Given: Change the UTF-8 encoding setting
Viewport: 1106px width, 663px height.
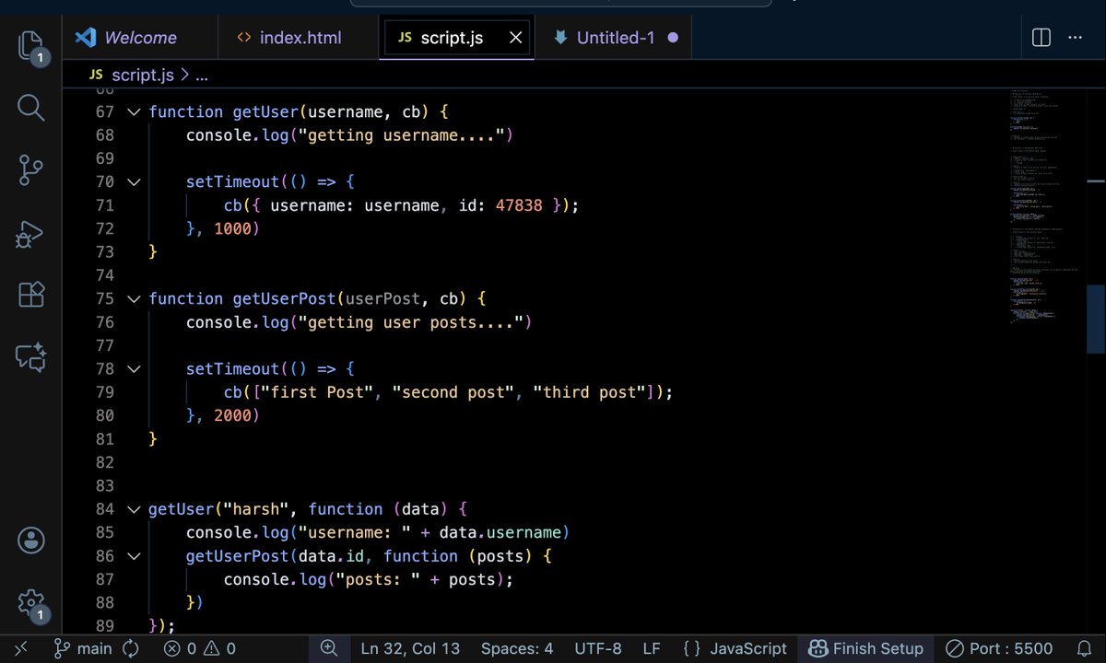Looking at the screenshot, I should (x=598, y=648).
